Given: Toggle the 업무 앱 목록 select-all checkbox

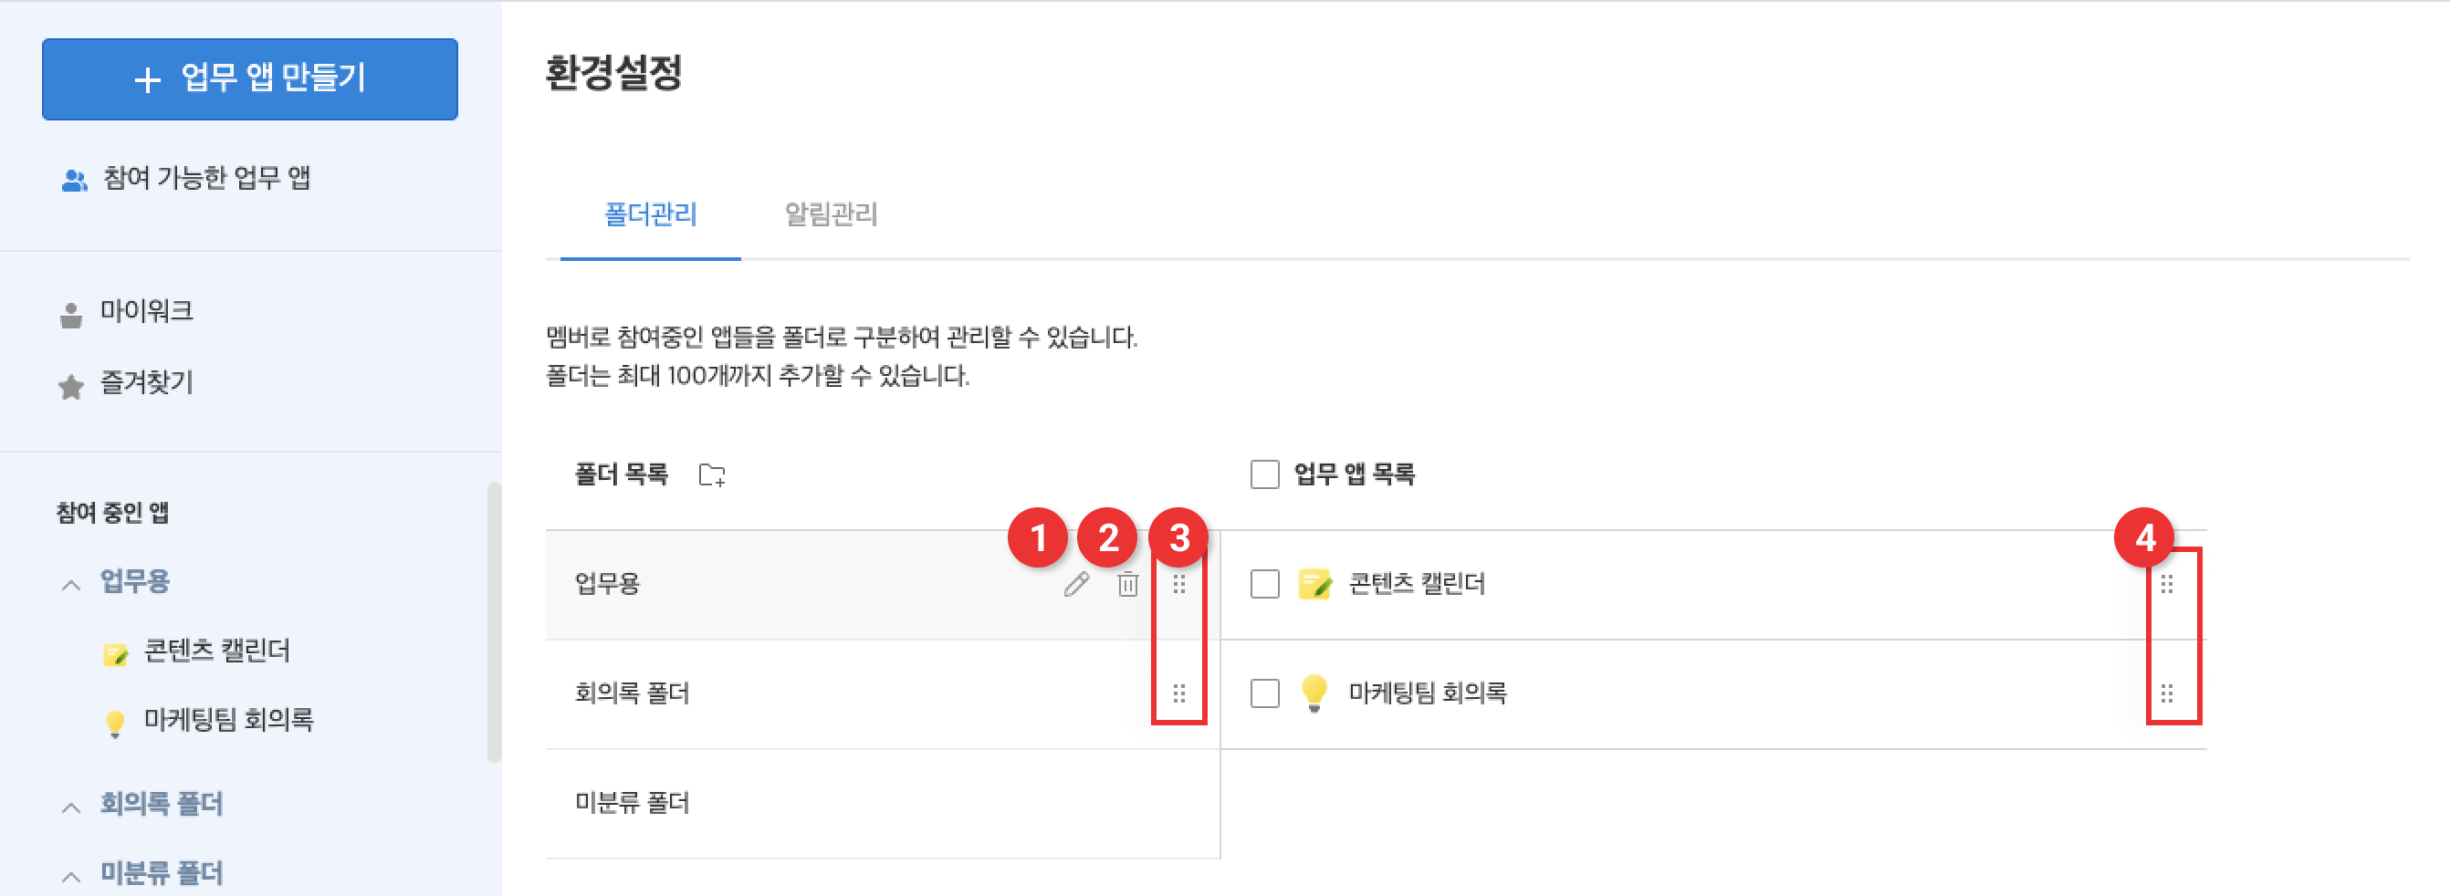Looking at the screenshot, I should tap(1264, 474).
